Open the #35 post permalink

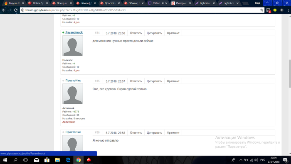point(97,81)
